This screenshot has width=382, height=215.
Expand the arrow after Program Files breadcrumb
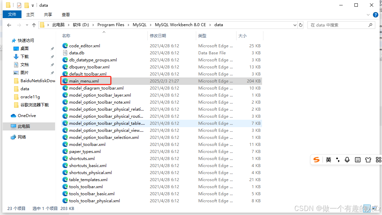coord(128,25)
